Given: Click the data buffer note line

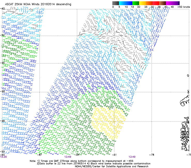Looking at the screenshot, I should tap(93, 164).
